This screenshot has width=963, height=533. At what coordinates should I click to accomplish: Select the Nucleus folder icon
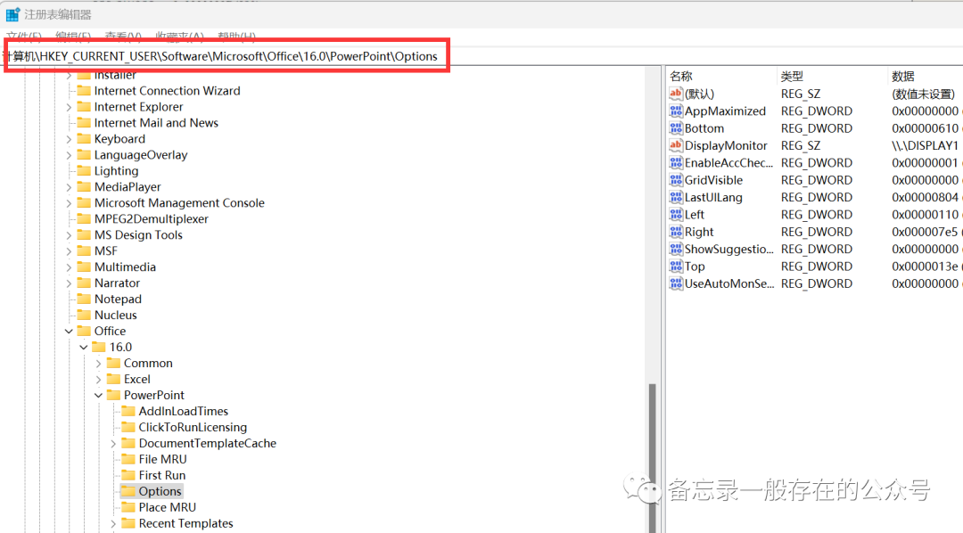point(84,315)
